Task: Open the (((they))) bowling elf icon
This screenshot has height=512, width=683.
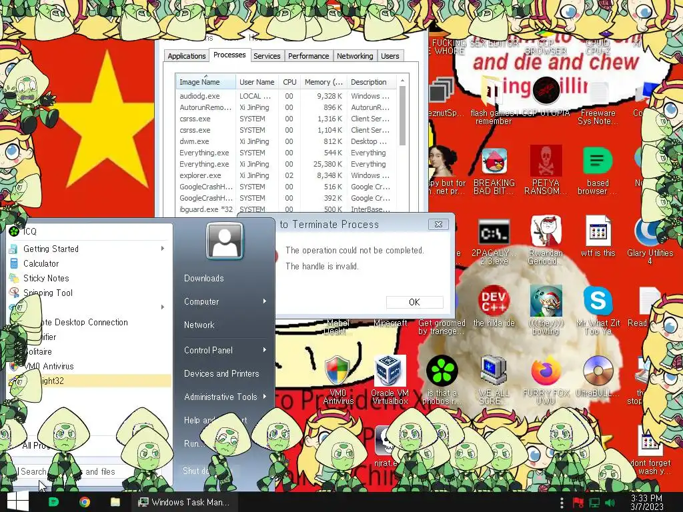Action: (546, 301)
